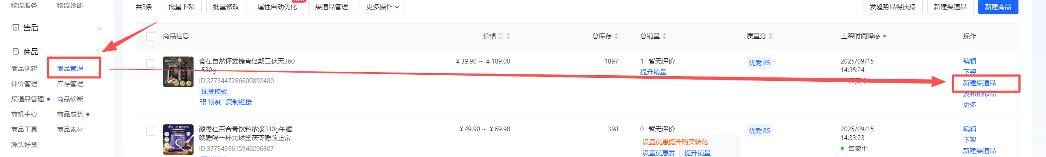Click the 商品 section icon in sidebar
The image size is (1046, 157).
coord(16,51)
